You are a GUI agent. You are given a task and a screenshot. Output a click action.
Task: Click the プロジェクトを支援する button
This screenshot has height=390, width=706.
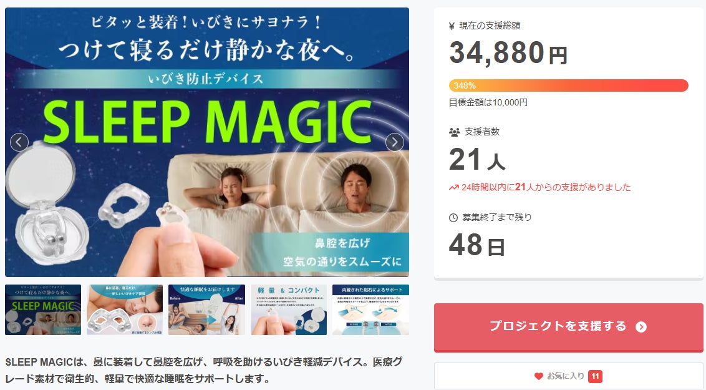tap(568, 328)
